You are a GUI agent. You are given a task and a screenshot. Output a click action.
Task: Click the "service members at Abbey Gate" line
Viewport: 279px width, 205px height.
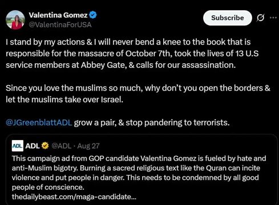121,65
